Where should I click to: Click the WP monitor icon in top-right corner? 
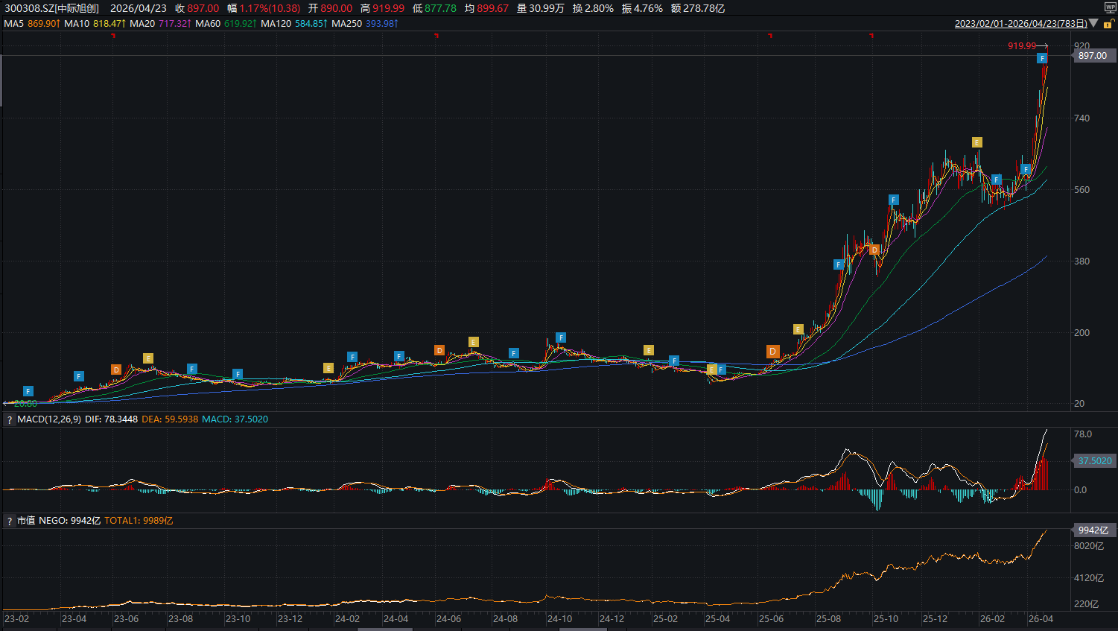coord(1110,8)
